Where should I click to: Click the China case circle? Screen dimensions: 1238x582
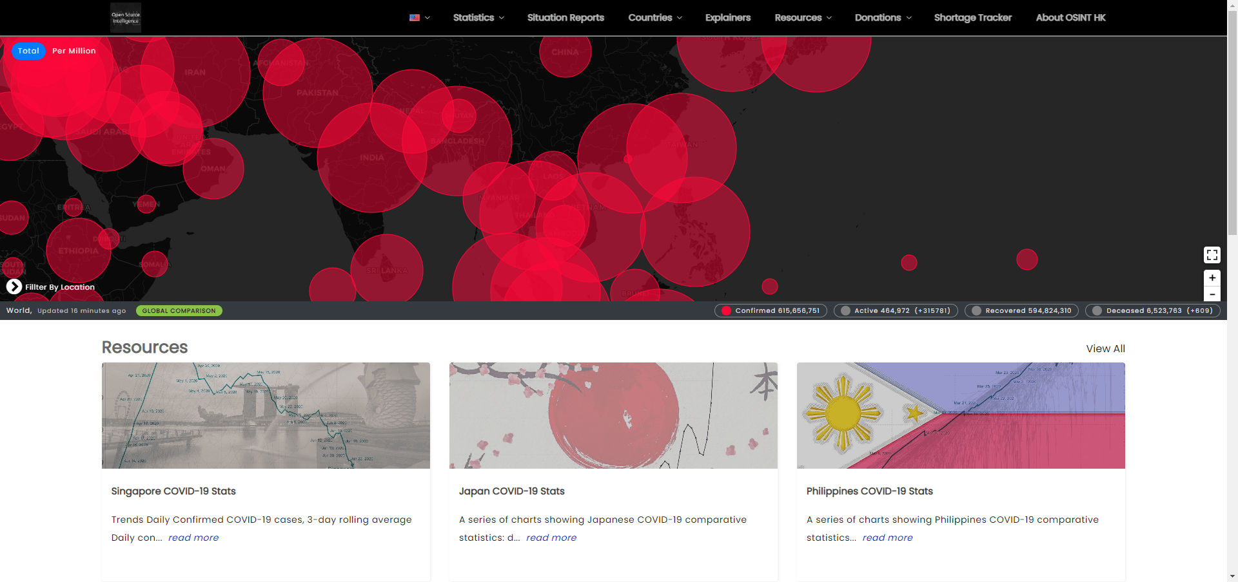(565, 52)
